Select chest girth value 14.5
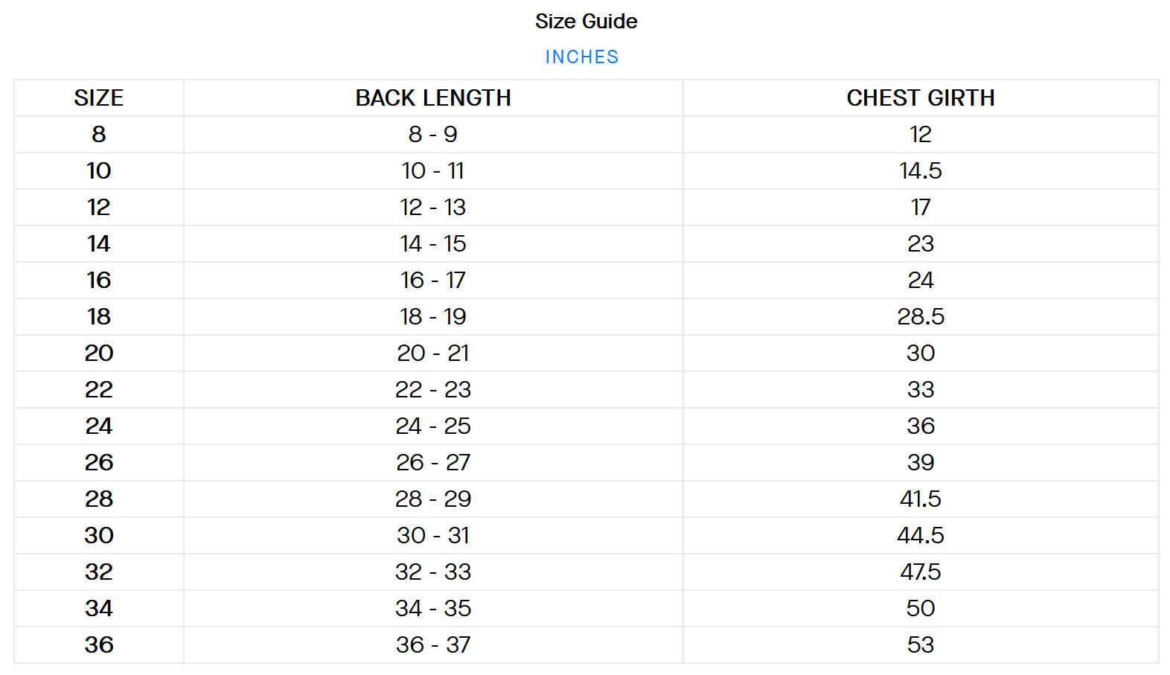1170x675 pixels. click(x=921, y=171)
